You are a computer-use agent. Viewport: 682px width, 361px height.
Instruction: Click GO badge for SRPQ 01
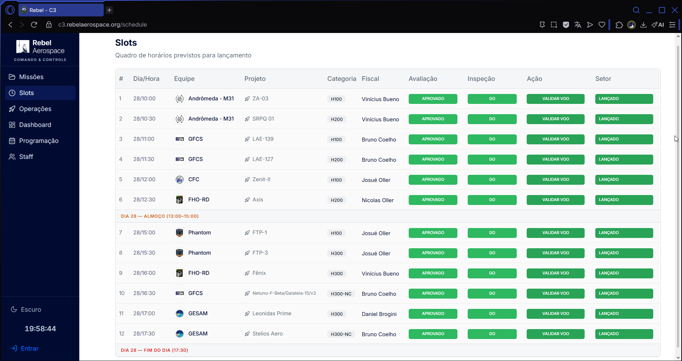click(x=492, y=119)
